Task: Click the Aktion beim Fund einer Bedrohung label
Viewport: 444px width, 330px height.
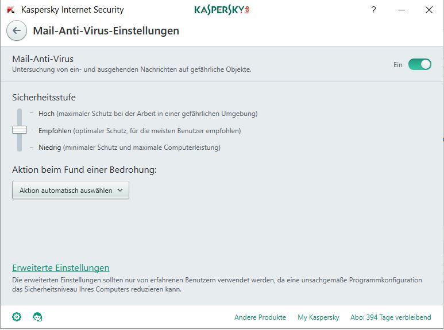Action: coord(84,170)
